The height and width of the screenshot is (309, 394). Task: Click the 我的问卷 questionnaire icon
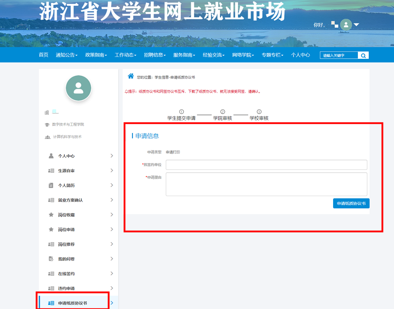pyautogui.click(x=51, y=259)
